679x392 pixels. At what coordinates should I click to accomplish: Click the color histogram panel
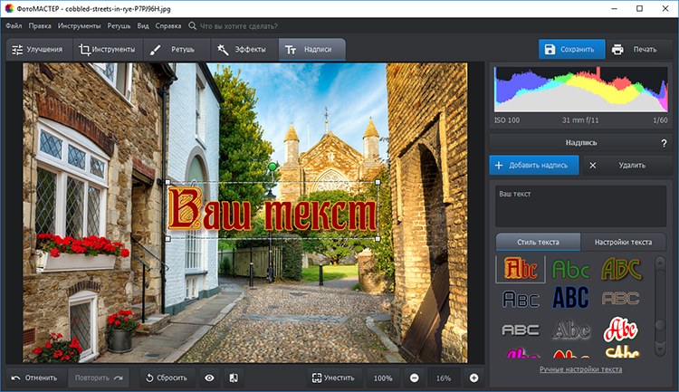(x=580, y=90)
